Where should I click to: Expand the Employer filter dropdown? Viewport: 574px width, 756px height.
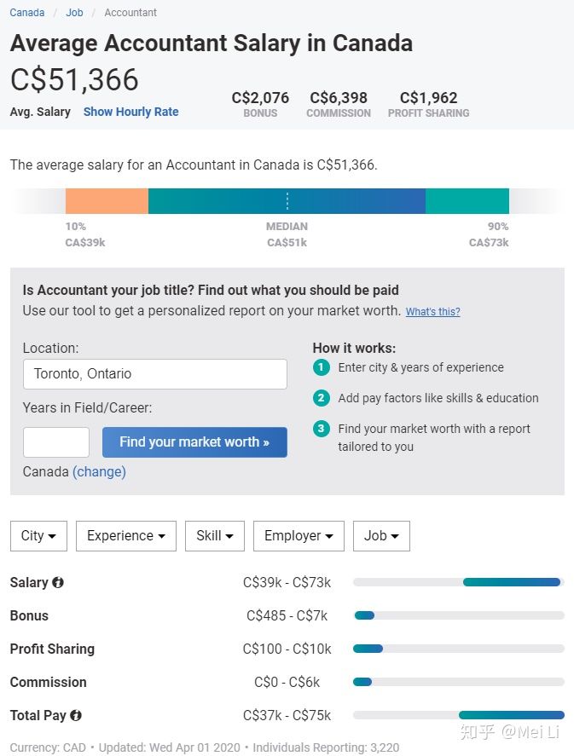298,536
